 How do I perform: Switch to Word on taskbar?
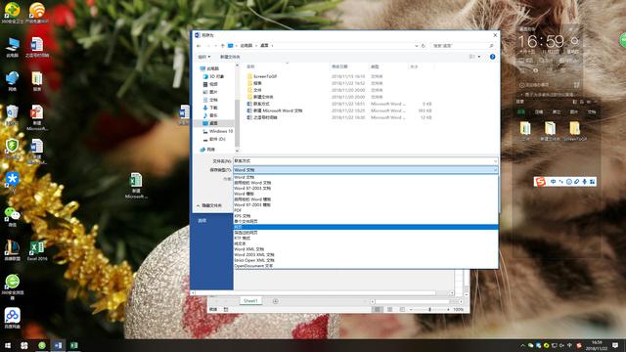(59, 345)
